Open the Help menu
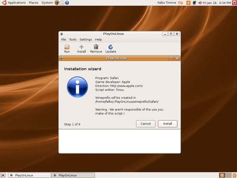 point(98,40)
